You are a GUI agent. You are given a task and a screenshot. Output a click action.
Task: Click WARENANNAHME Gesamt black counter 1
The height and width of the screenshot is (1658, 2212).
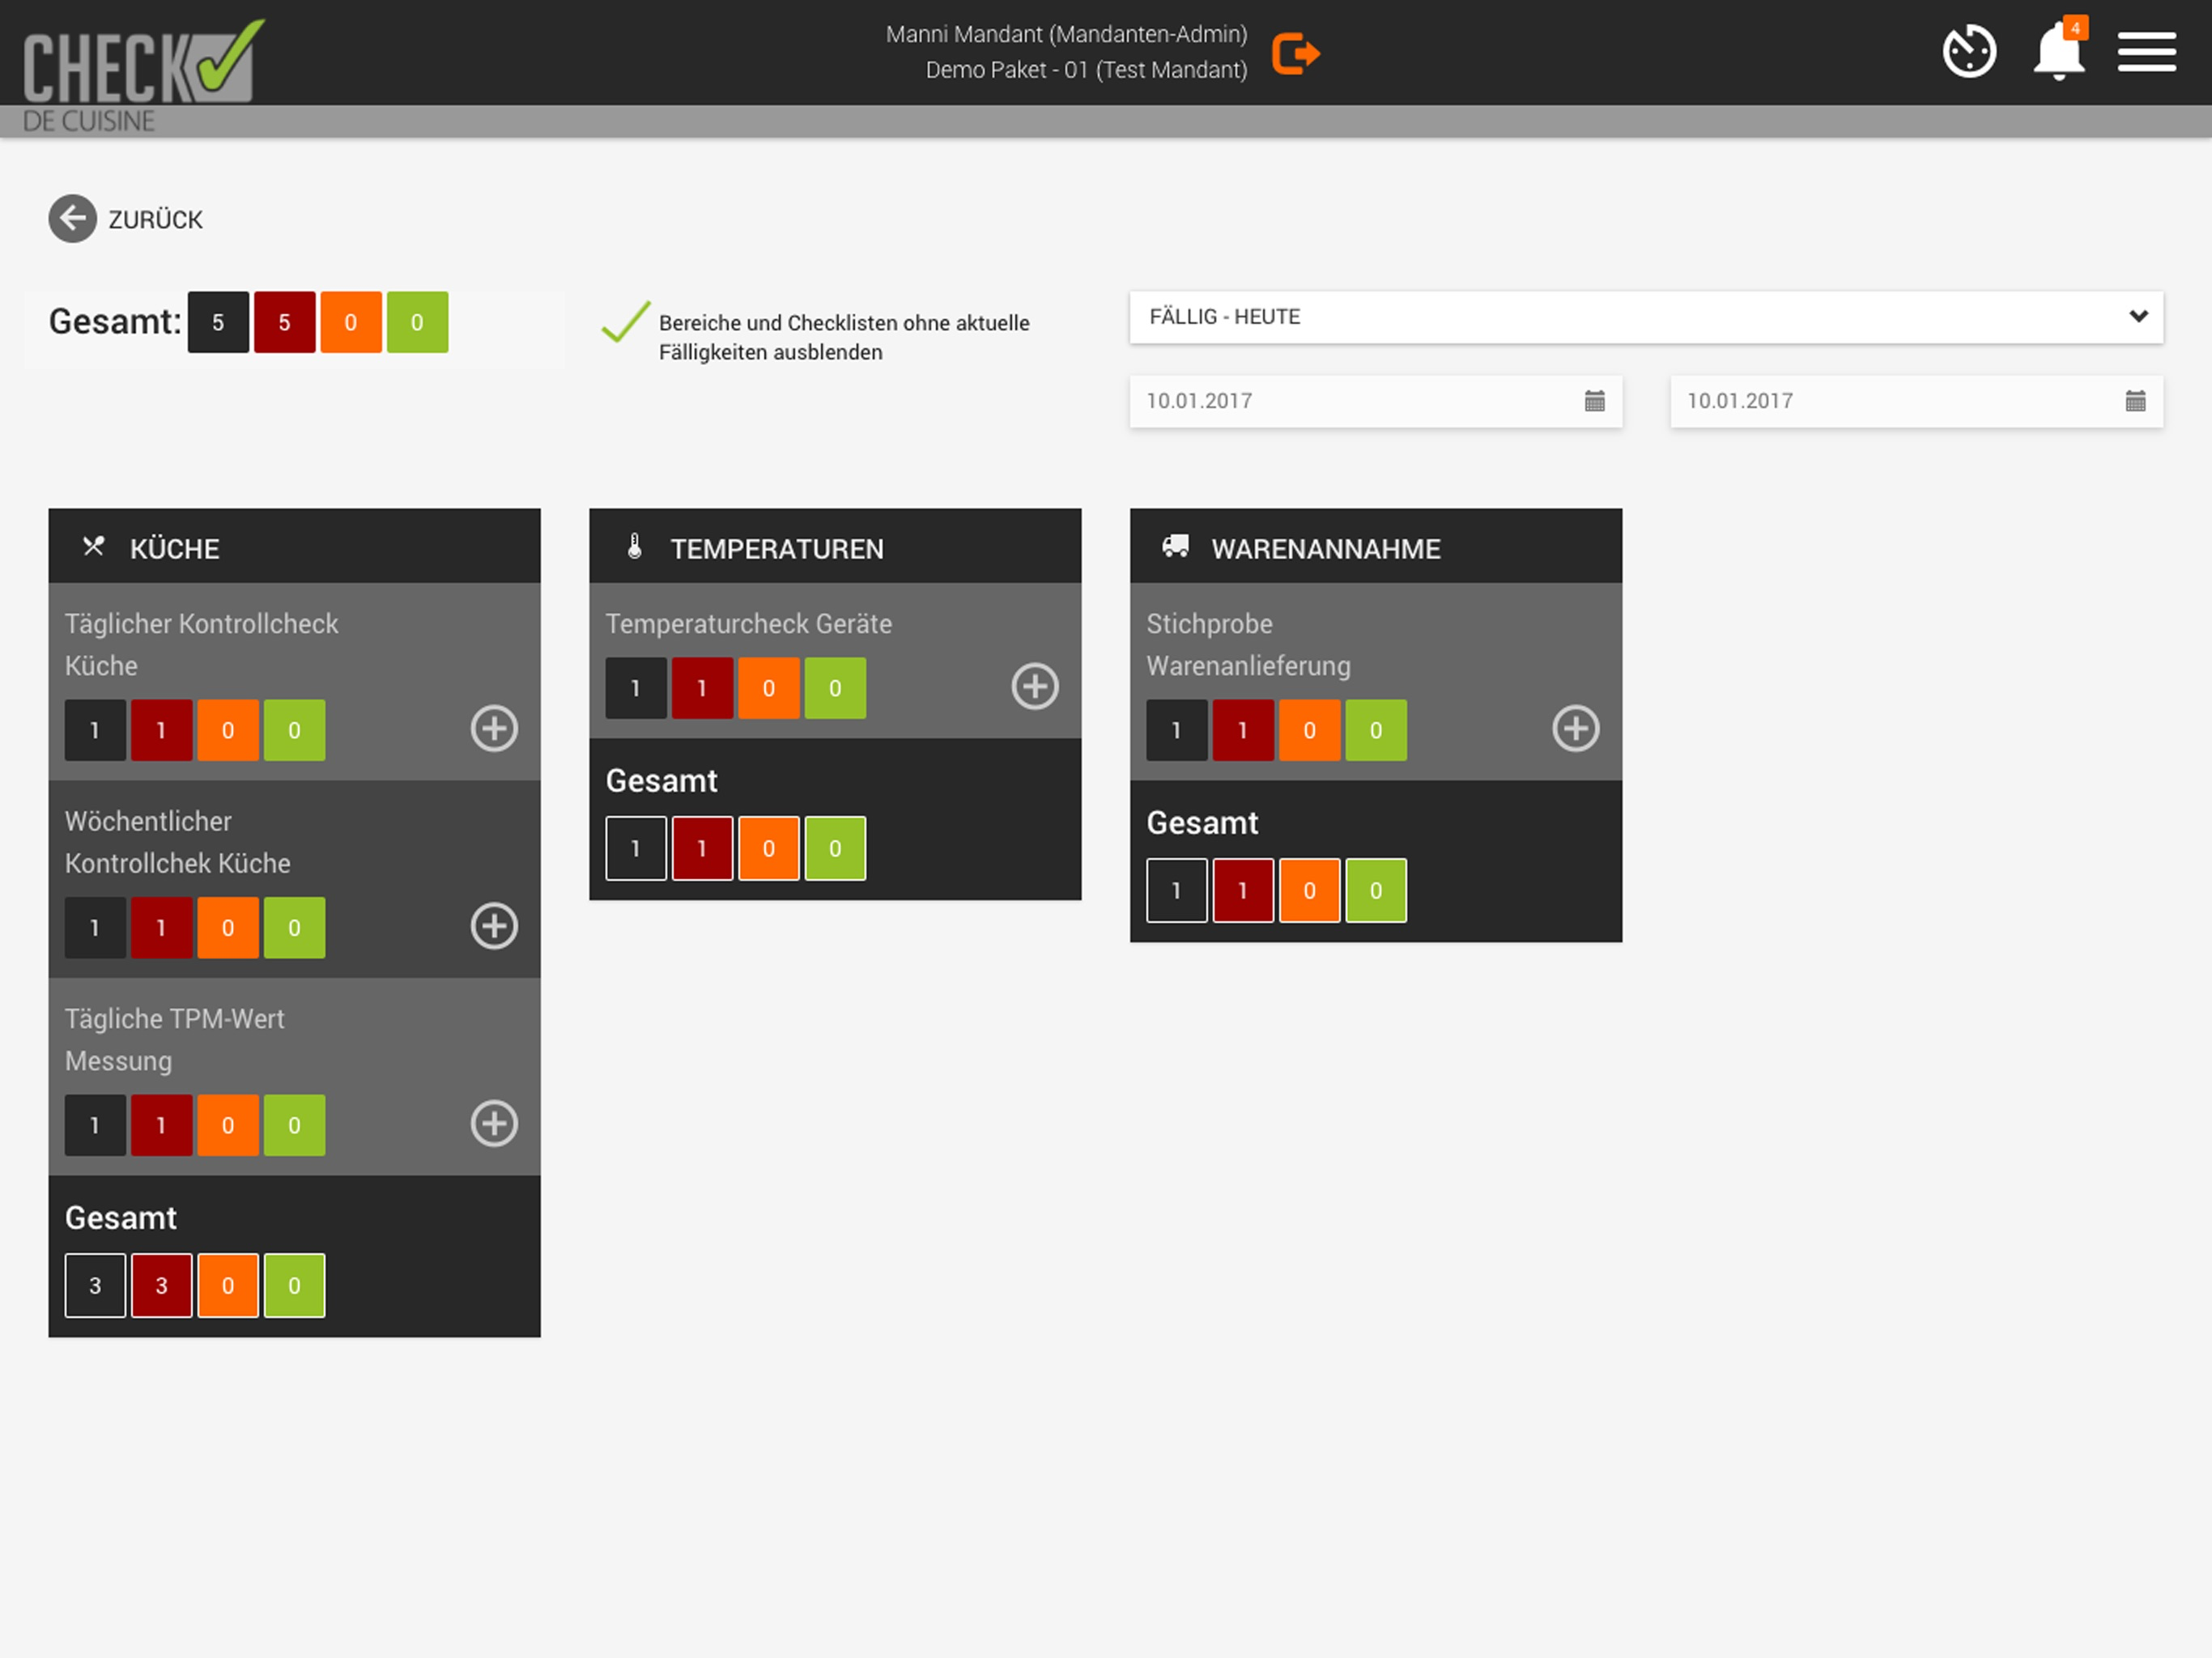click(x=1177, y=890)
